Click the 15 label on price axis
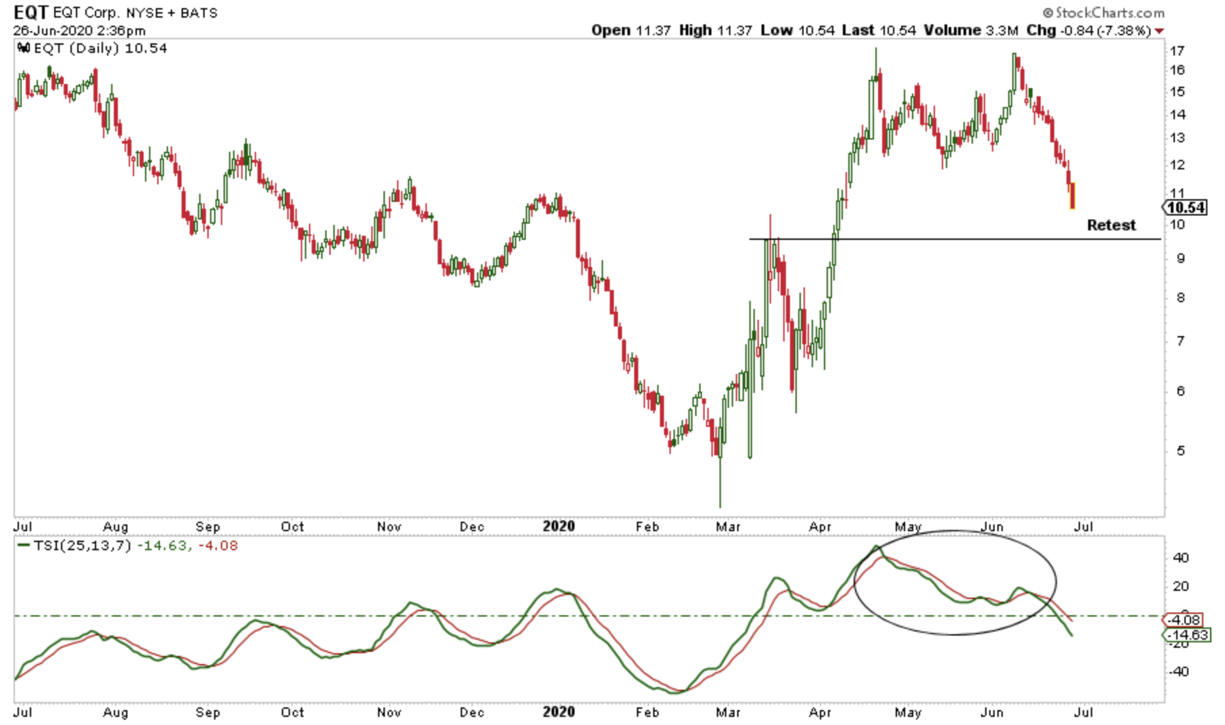Viewport: 1225px width, 725px height. [1178, 91]
